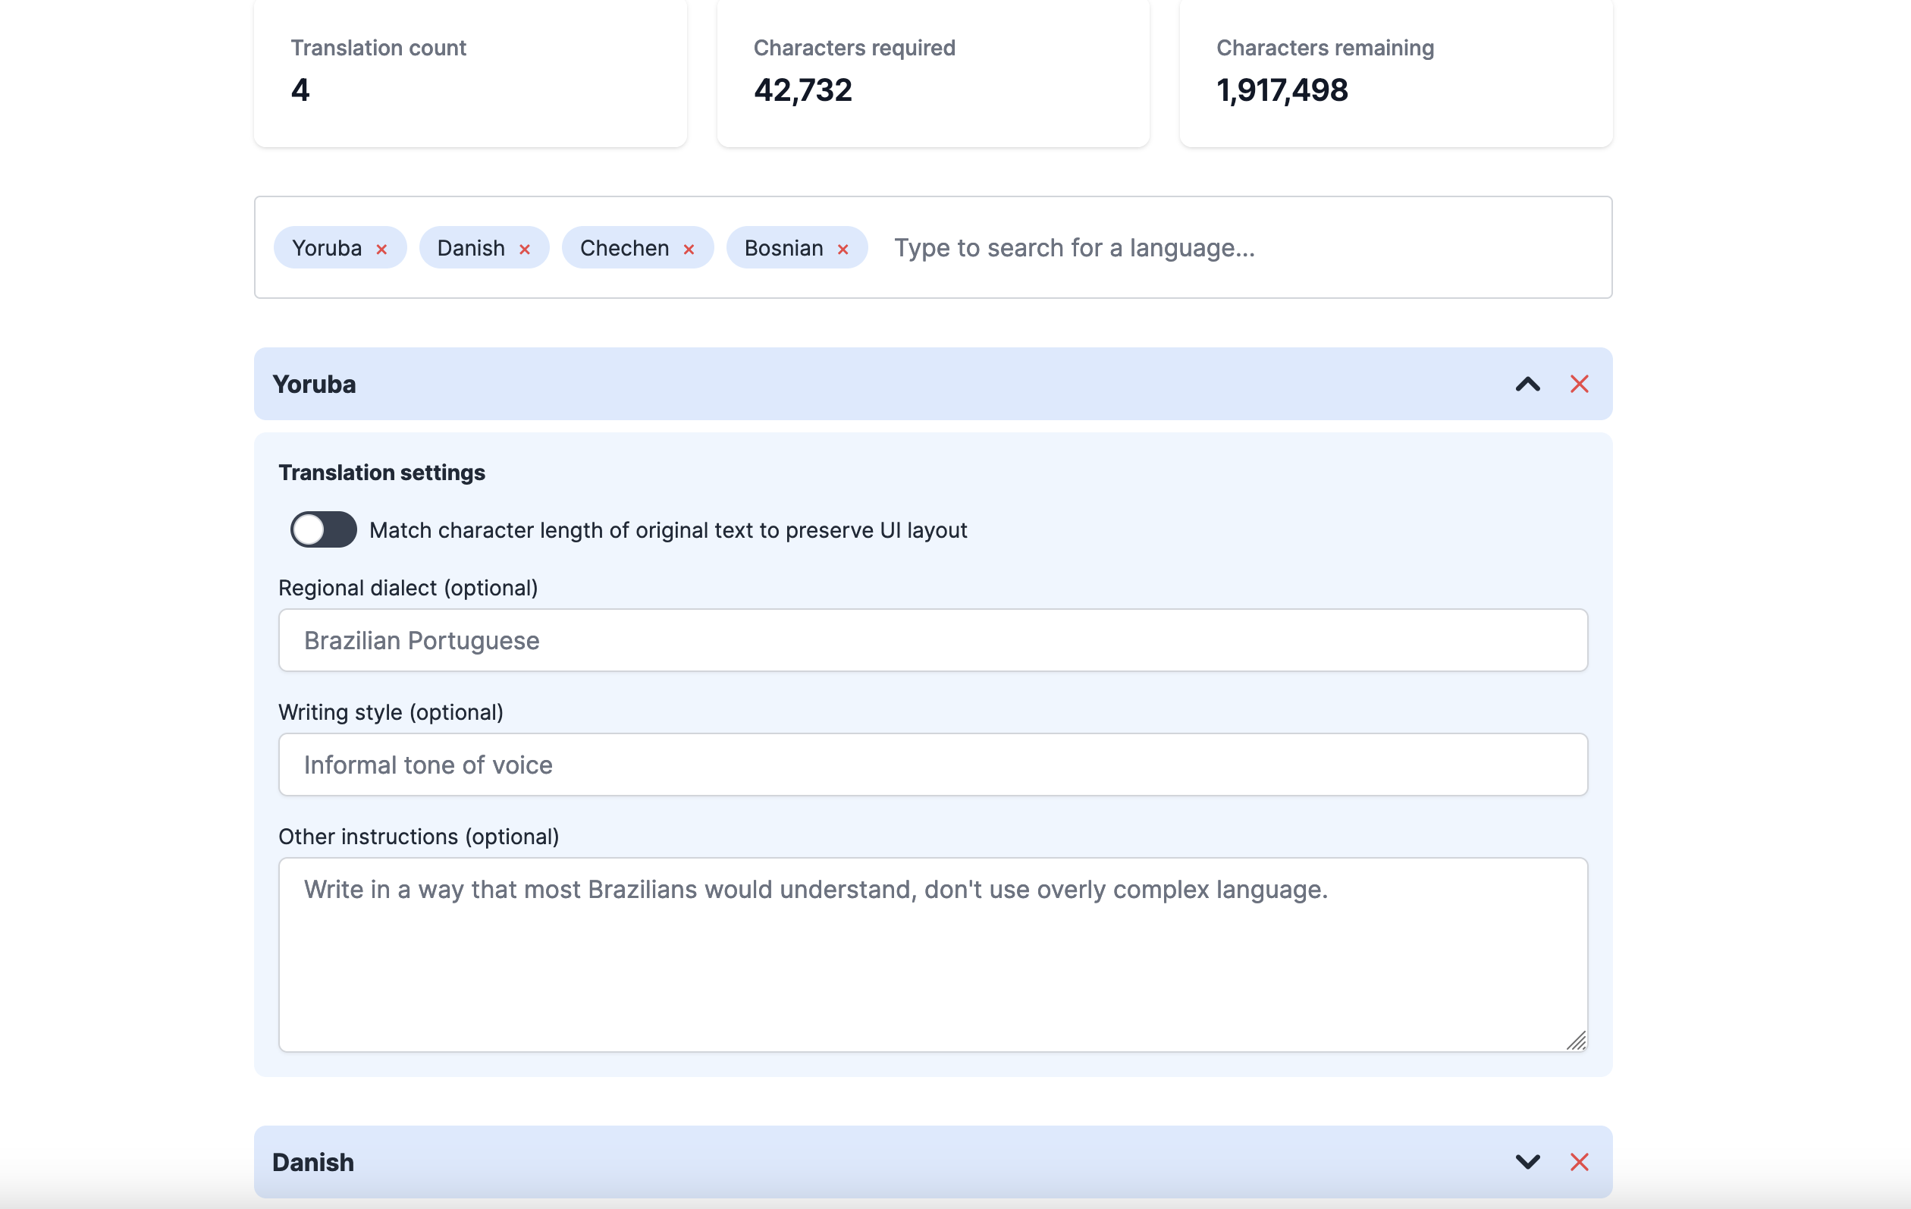Click the Writing style input field
Viewport: 1911px width, 1209px height.
tap(933, 765)
